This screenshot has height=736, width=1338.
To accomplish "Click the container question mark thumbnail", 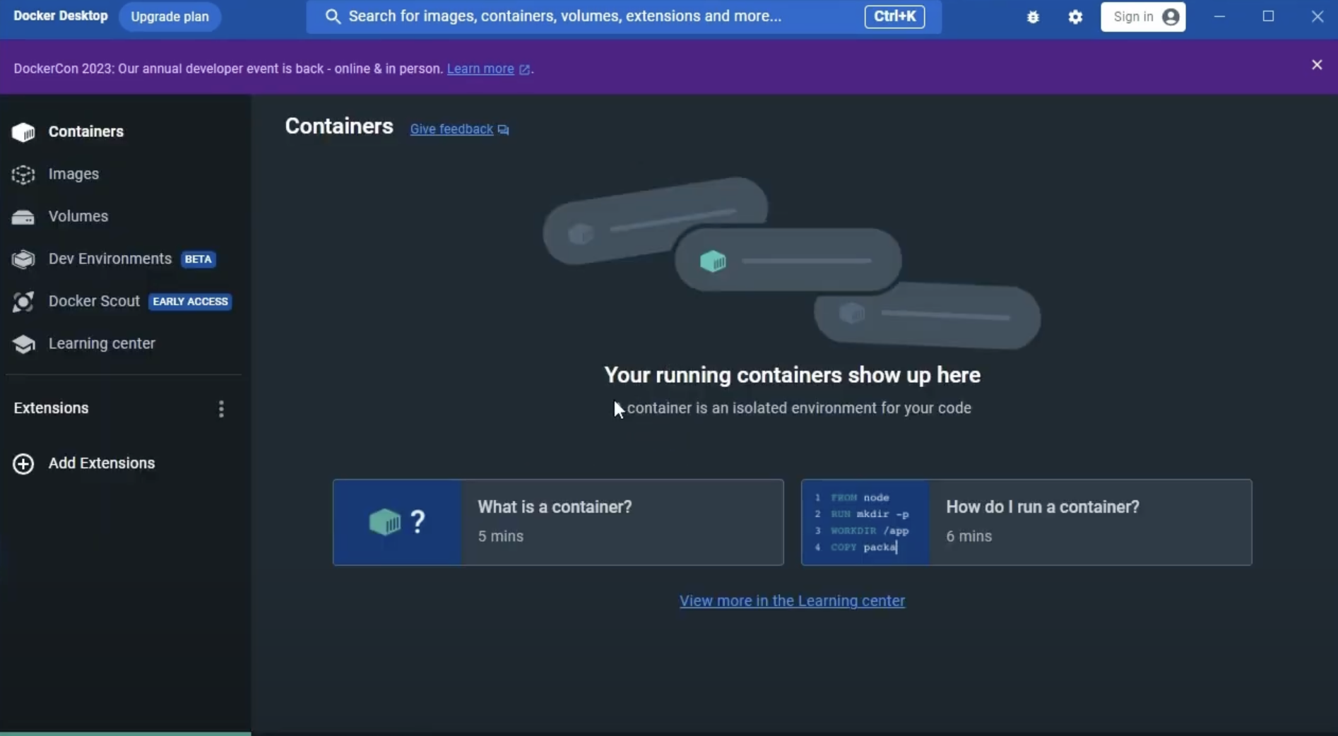I will tap(397, 523).
